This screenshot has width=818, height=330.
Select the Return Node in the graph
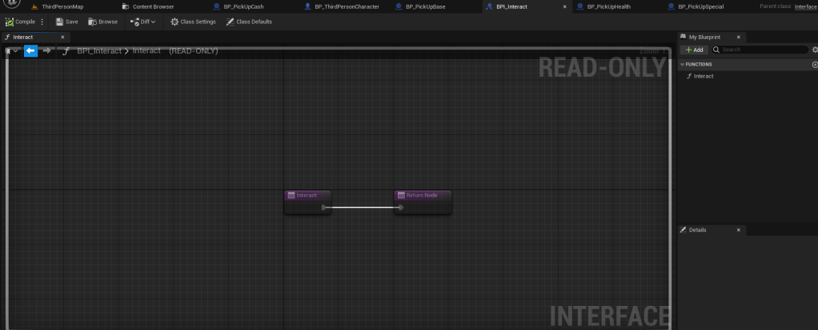pyautogui.click(x=422, y=195)
